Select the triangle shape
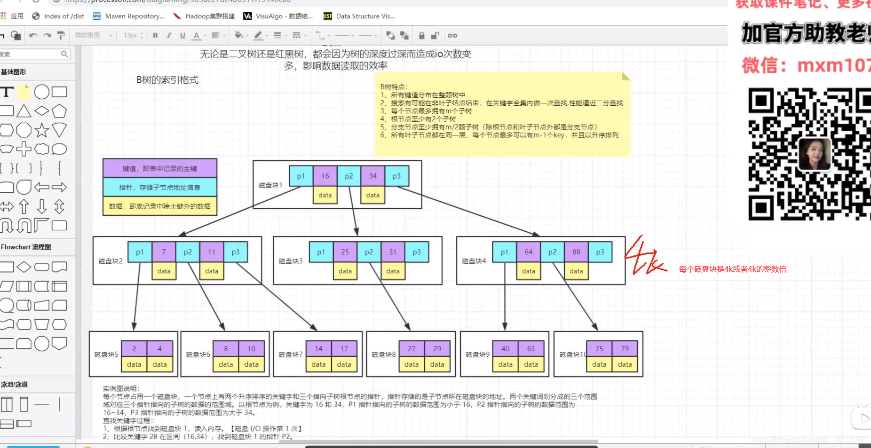Viewport: 871px width, 448px height. pyautogui.click(x=24, y=111)
